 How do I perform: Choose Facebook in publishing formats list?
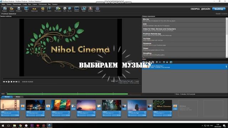[184, 44]
